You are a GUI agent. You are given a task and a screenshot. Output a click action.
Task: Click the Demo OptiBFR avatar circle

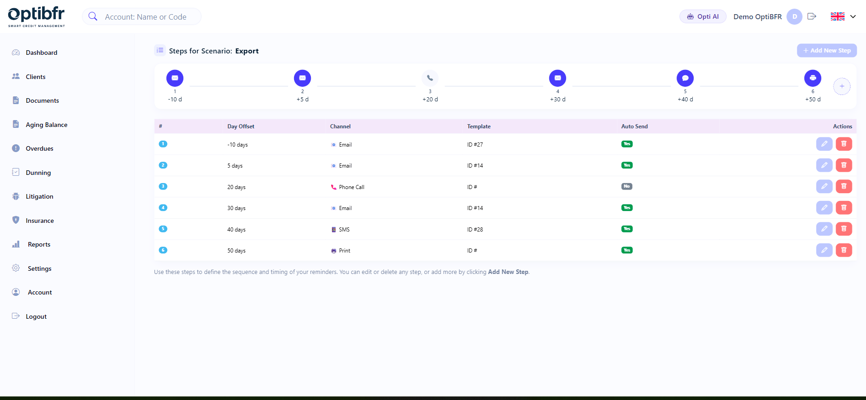794,16
